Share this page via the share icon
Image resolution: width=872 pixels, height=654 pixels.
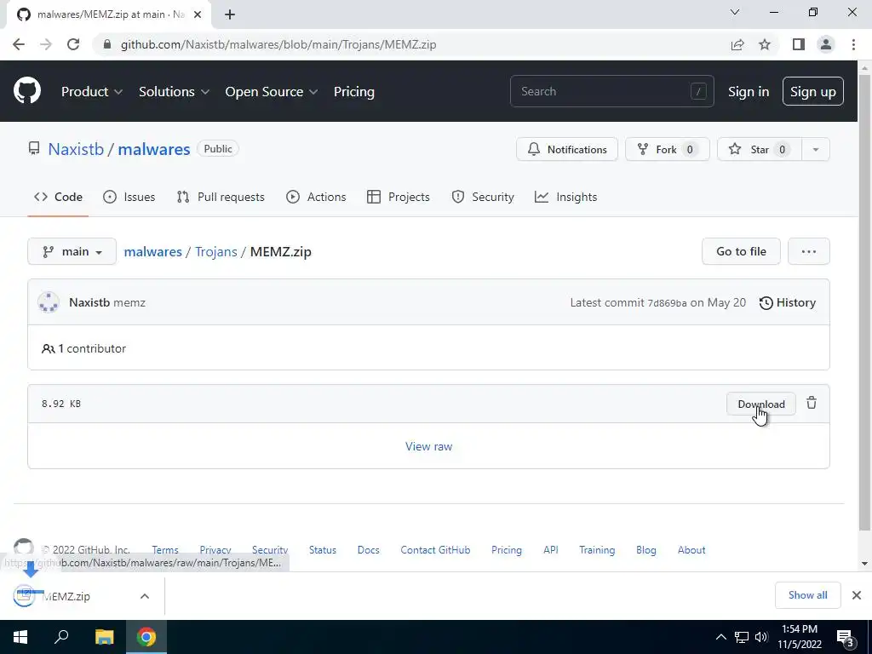[737, 44]
